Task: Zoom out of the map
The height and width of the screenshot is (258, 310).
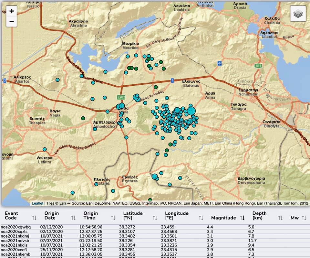Action: [12, 22]
